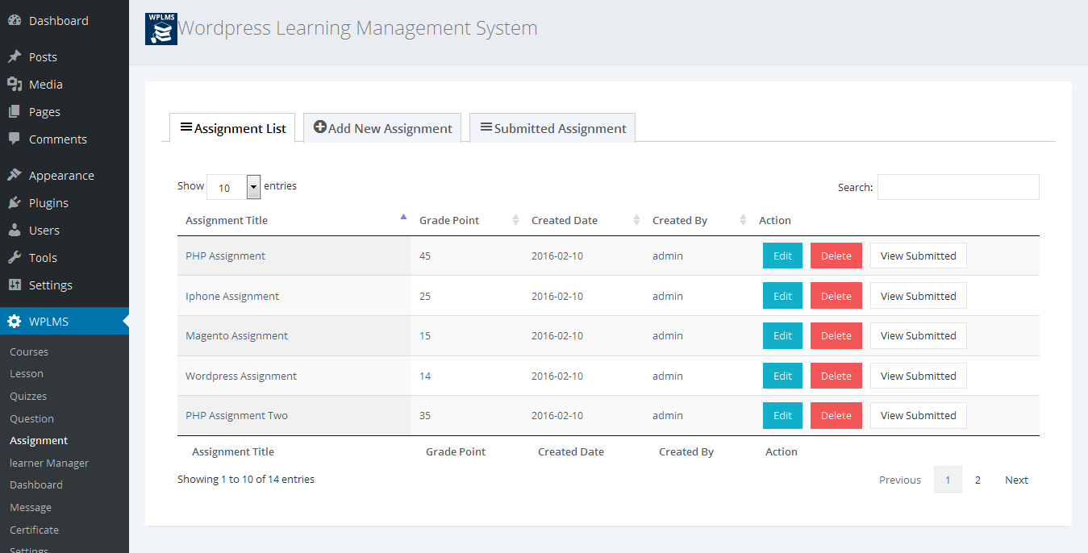Image resolution: width=1088 pixels, height=553 pixels.
Task: Click the Previous pagination link
Action: [900, 480]
